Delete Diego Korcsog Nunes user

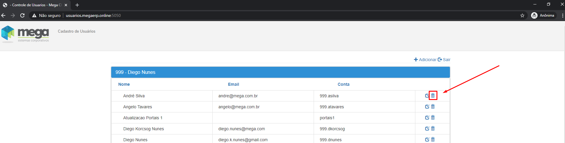tap(433, 128)
